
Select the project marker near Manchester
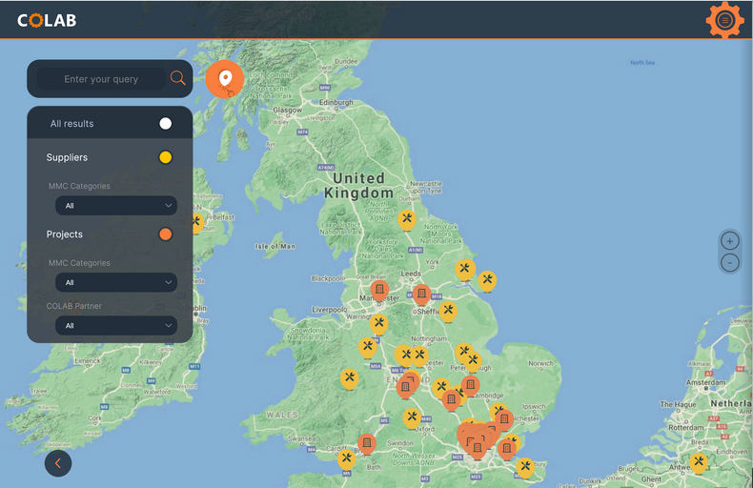pos(379,289)
